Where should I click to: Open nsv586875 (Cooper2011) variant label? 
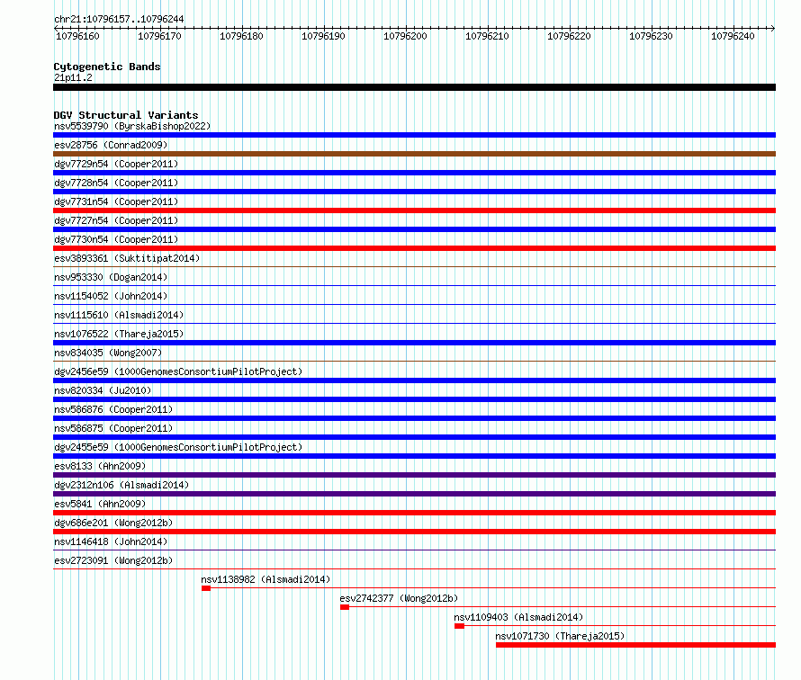coord(113,428)
